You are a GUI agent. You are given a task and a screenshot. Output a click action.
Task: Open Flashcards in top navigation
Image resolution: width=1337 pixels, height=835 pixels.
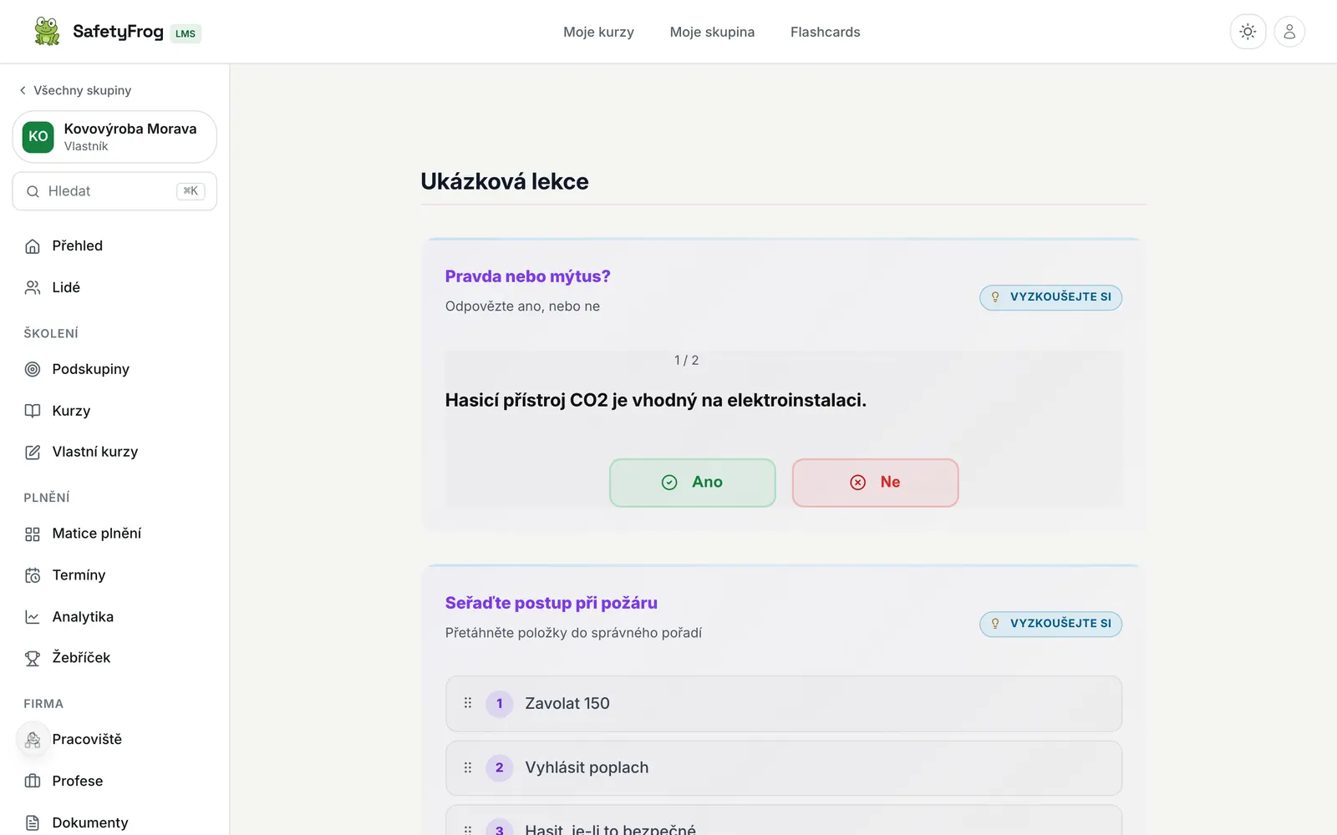point(825,32)
